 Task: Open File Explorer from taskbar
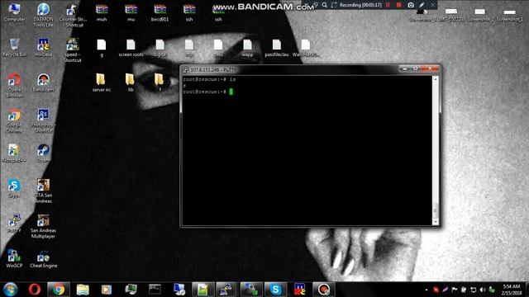click(x=83, y=290)
